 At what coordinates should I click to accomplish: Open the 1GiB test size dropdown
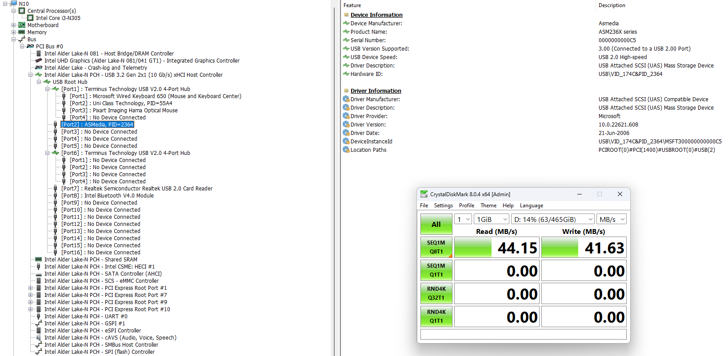point(491,219)
